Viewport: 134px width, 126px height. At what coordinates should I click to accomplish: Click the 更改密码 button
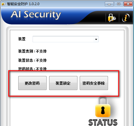point(32,83)
